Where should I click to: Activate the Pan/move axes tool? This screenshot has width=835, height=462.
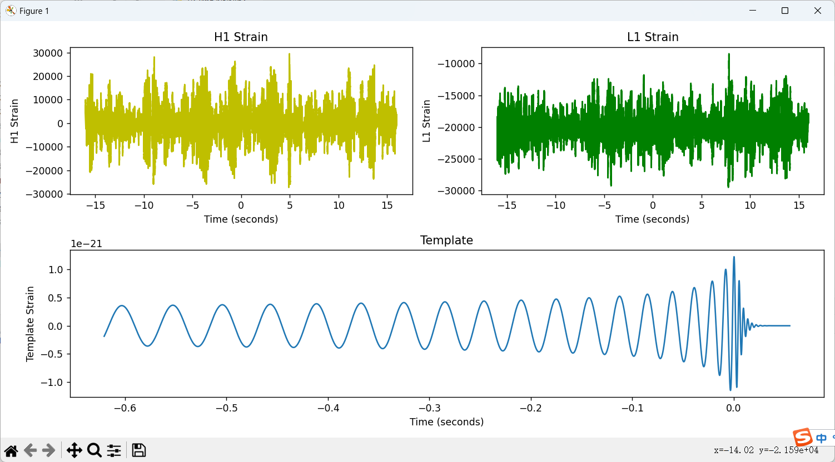74,450
